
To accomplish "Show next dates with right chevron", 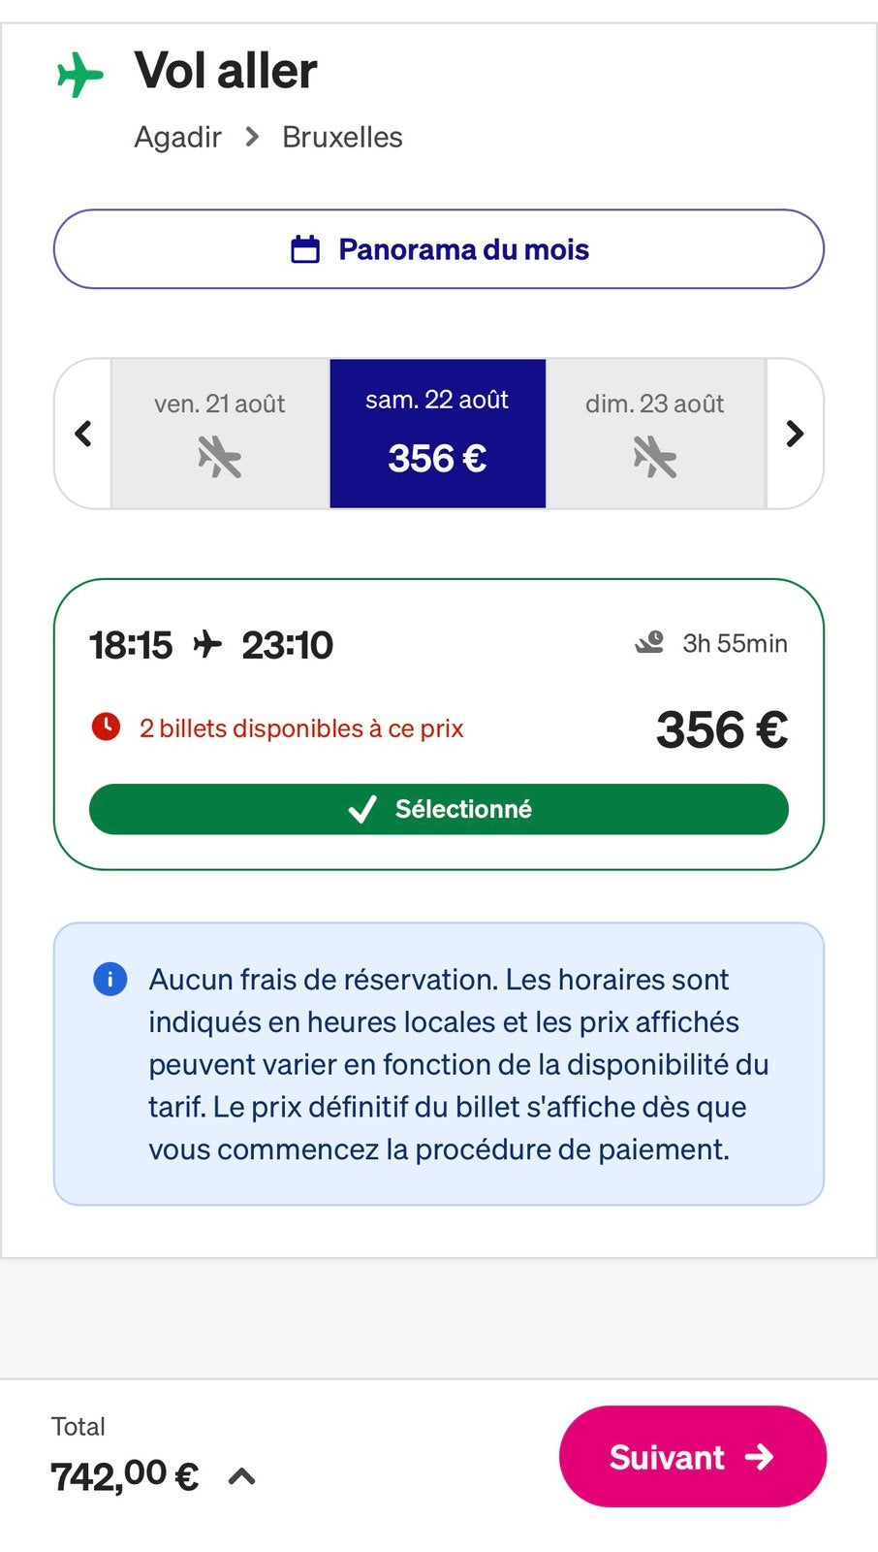I will point(795,434).
